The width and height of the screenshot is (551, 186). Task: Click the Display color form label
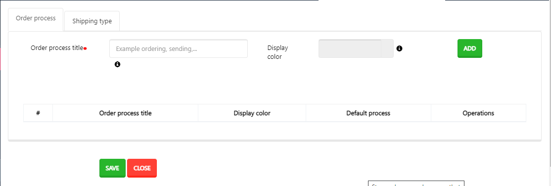(277, 52)
